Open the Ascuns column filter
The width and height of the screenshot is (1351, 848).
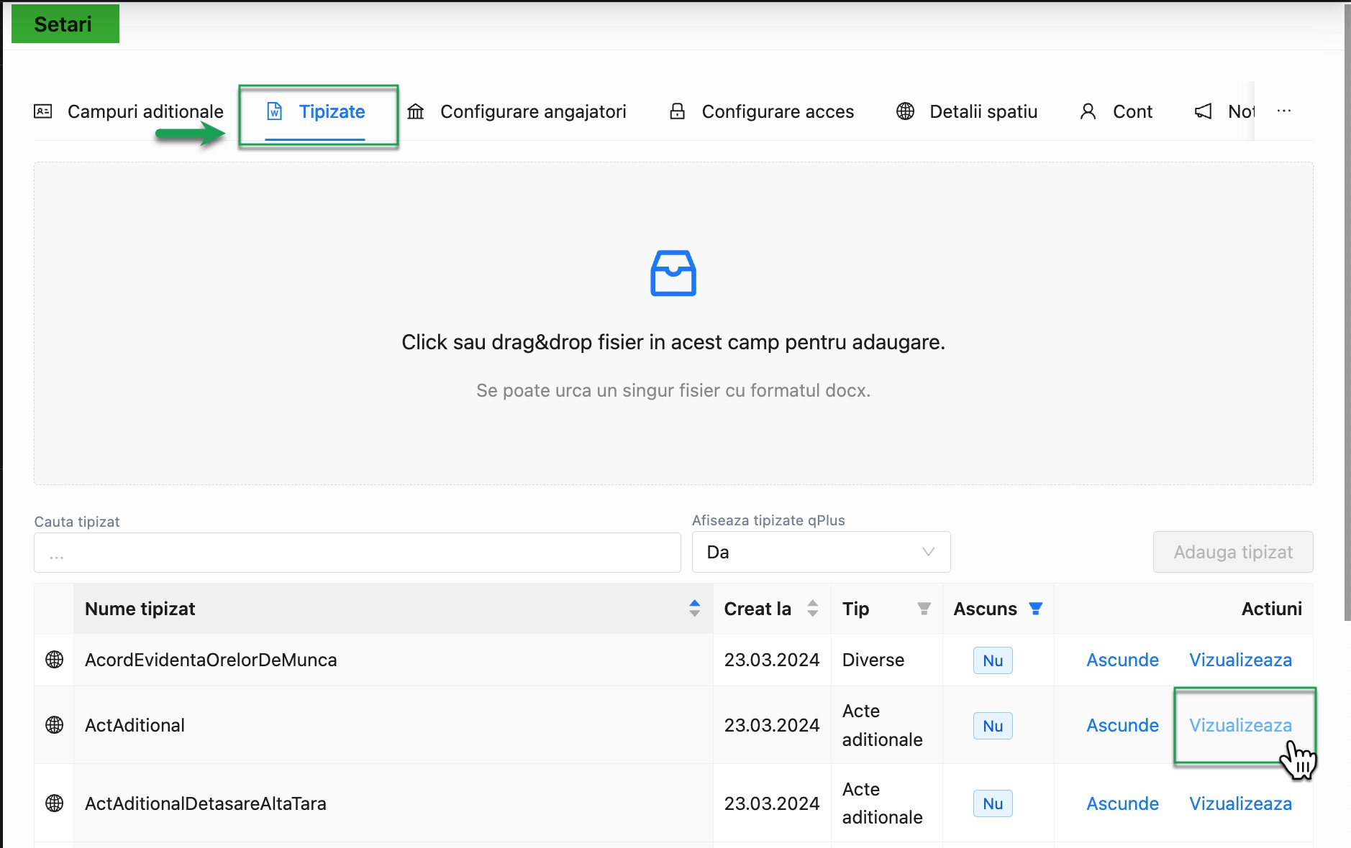pyautogui.click(x=1036, y=609)
